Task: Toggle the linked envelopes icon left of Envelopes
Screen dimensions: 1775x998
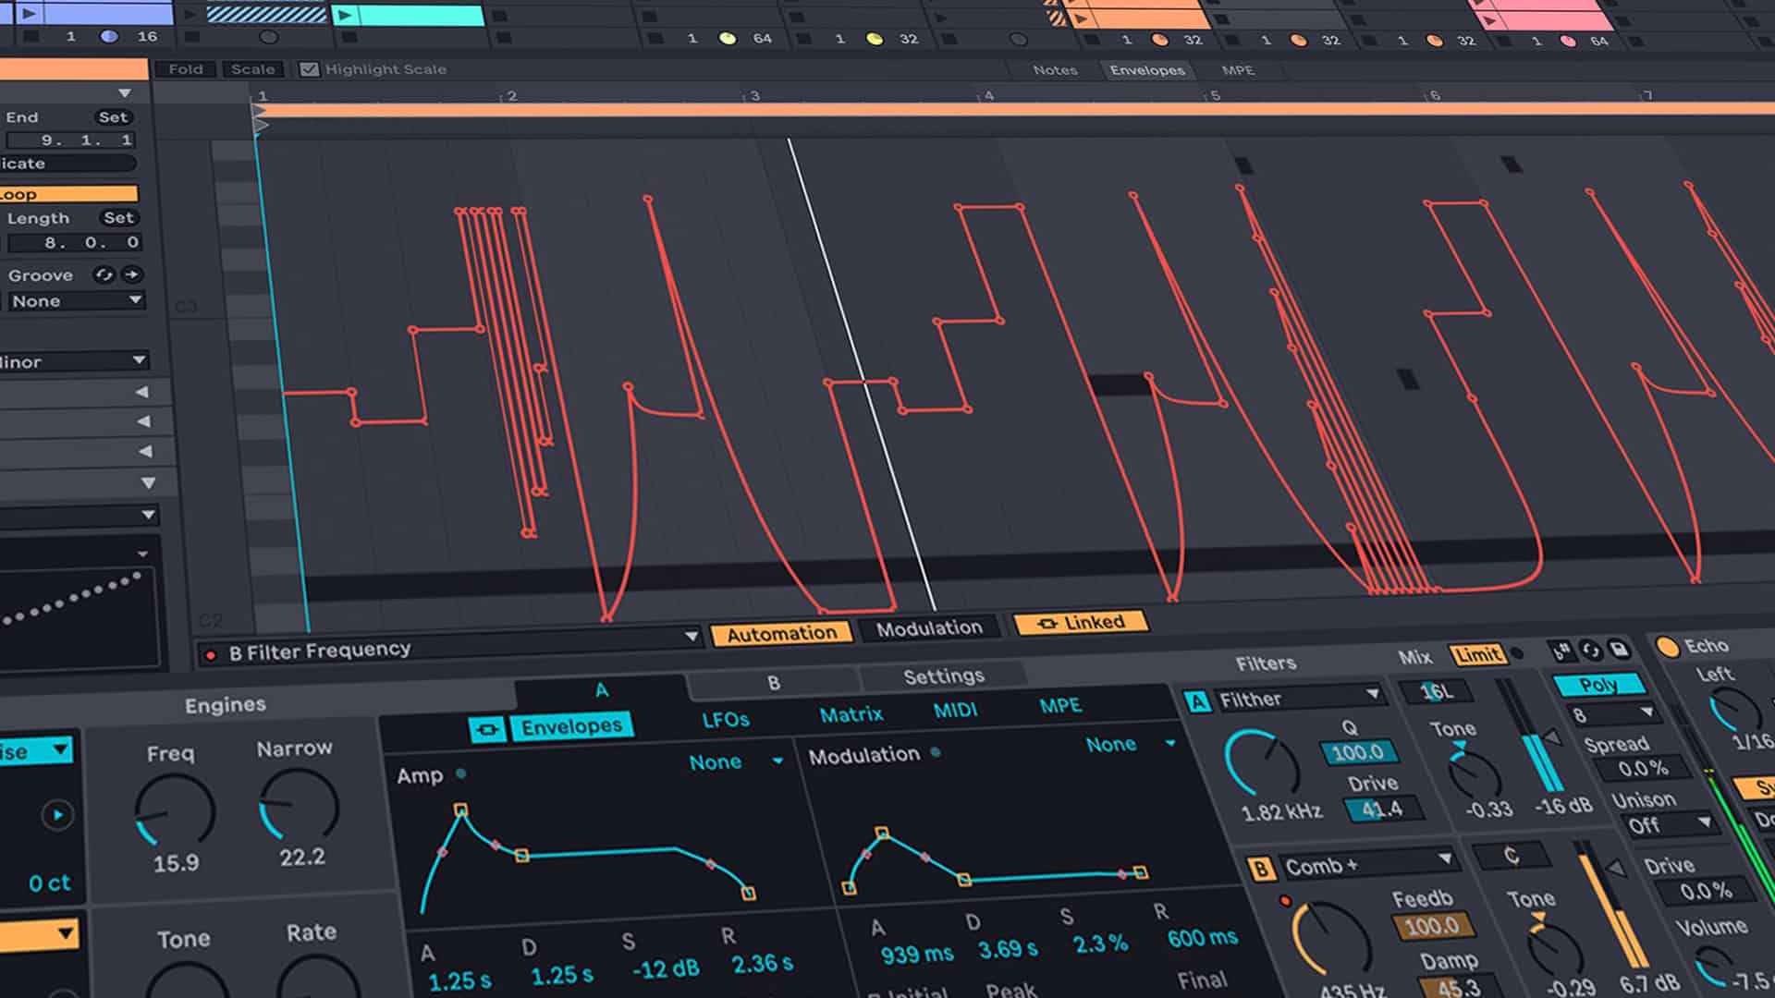Action: 487,729
